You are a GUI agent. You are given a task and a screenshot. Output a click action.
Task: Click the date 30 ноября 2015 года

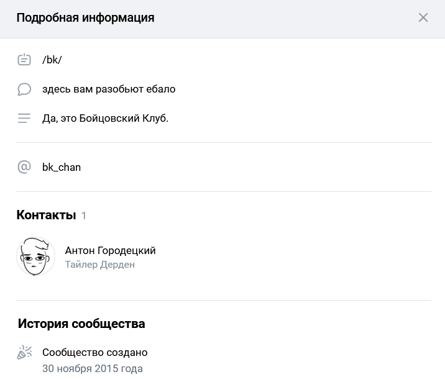click(93, 369)
